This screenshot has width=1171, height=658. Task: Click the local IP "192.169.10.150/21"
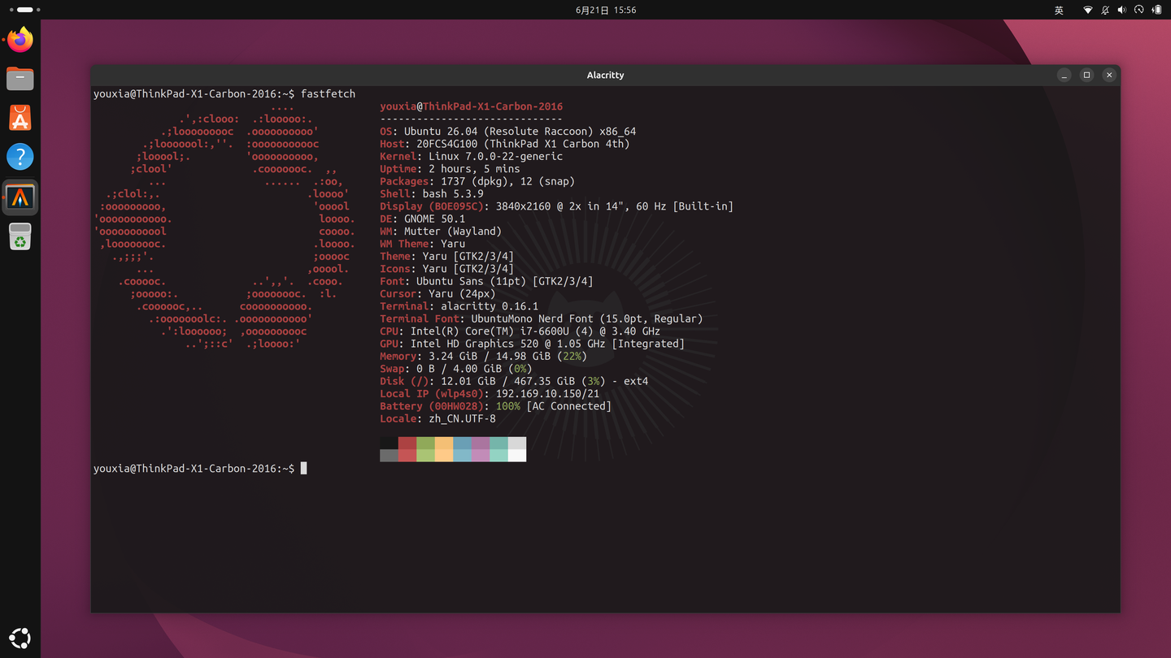coord(547,394)
